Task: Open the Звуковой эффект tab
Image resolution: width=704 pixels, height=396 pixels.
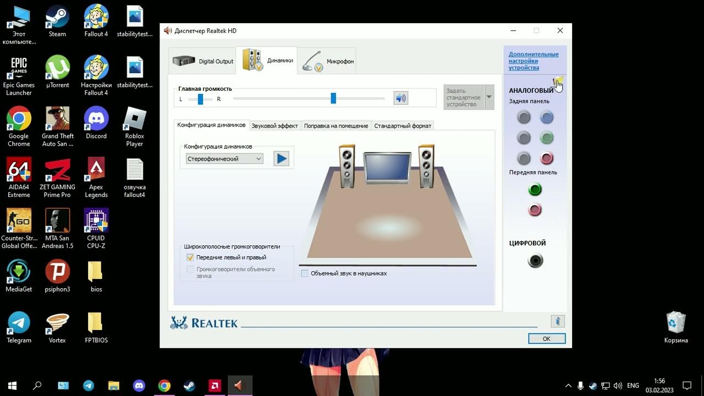Action: point(274,126)
